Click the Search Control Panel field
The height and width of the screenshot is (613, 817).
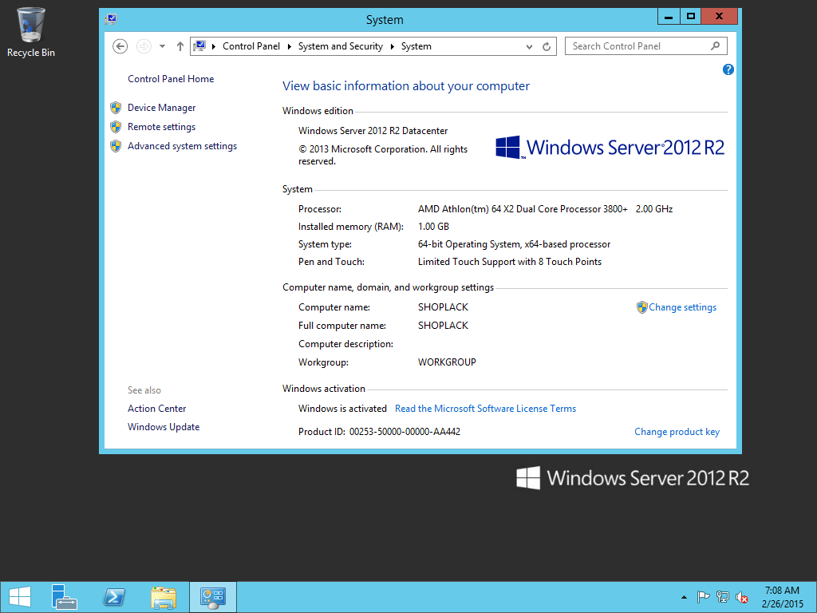point(645,46)
